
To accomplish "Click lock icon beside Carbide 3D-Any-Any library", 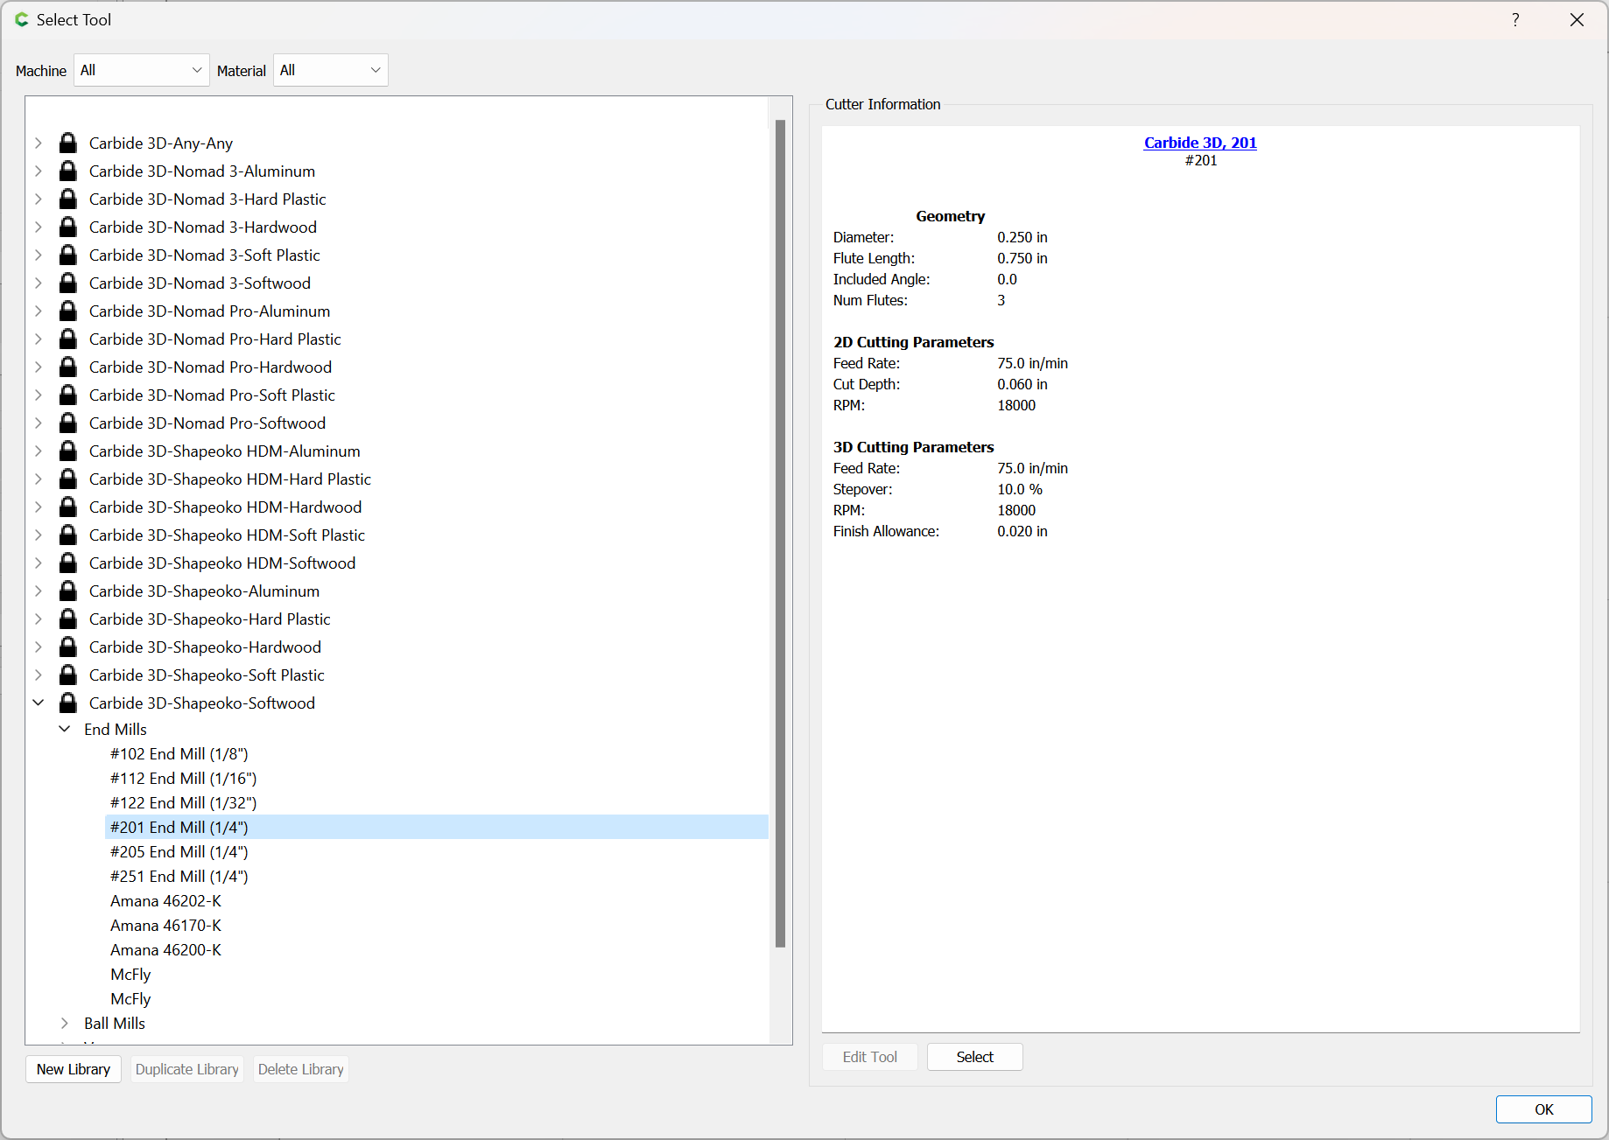I will (x=67, y=143).
